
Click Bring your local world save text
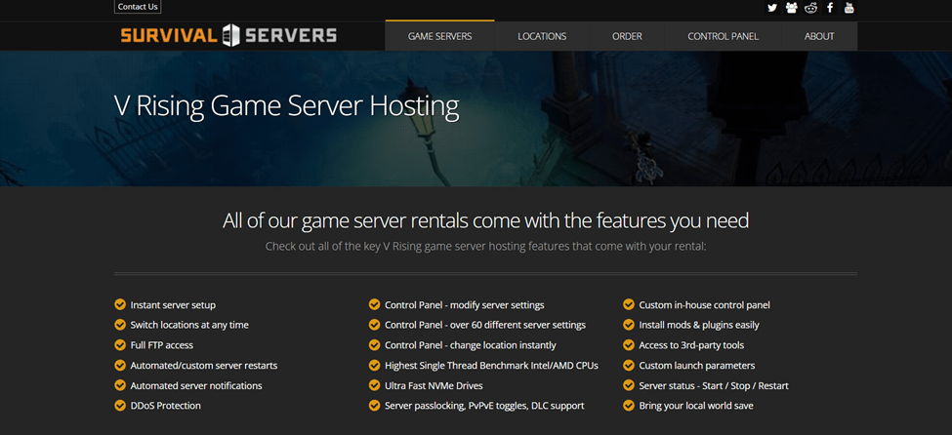pyautogui.click(x=695, y=406)
